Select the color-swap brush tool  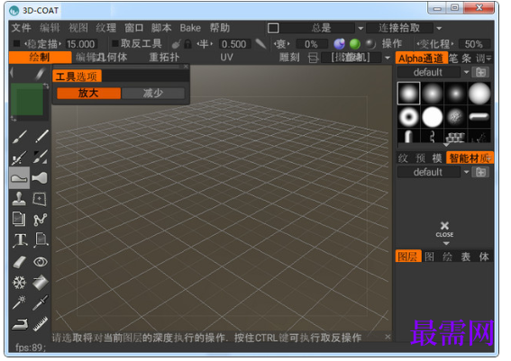coord(41,158)
